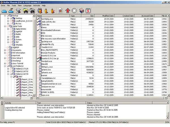Open the File menu

[8, 6]
